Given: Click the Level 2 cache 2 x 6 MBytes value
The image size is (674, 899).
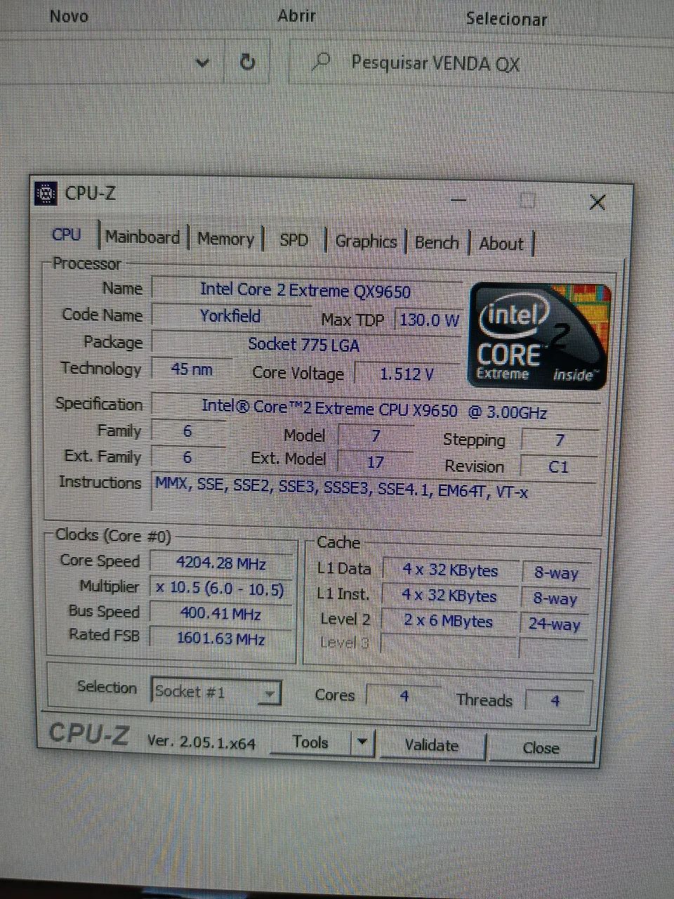Looking at the screenshot, I should coord(449,622).
